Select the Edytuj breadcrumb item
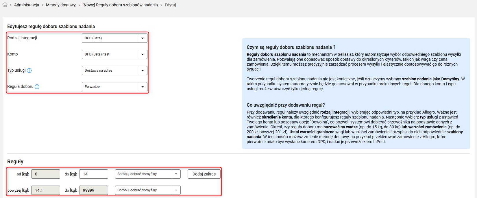The height and width of the screenshot is (198, 477). coord(170,5)
